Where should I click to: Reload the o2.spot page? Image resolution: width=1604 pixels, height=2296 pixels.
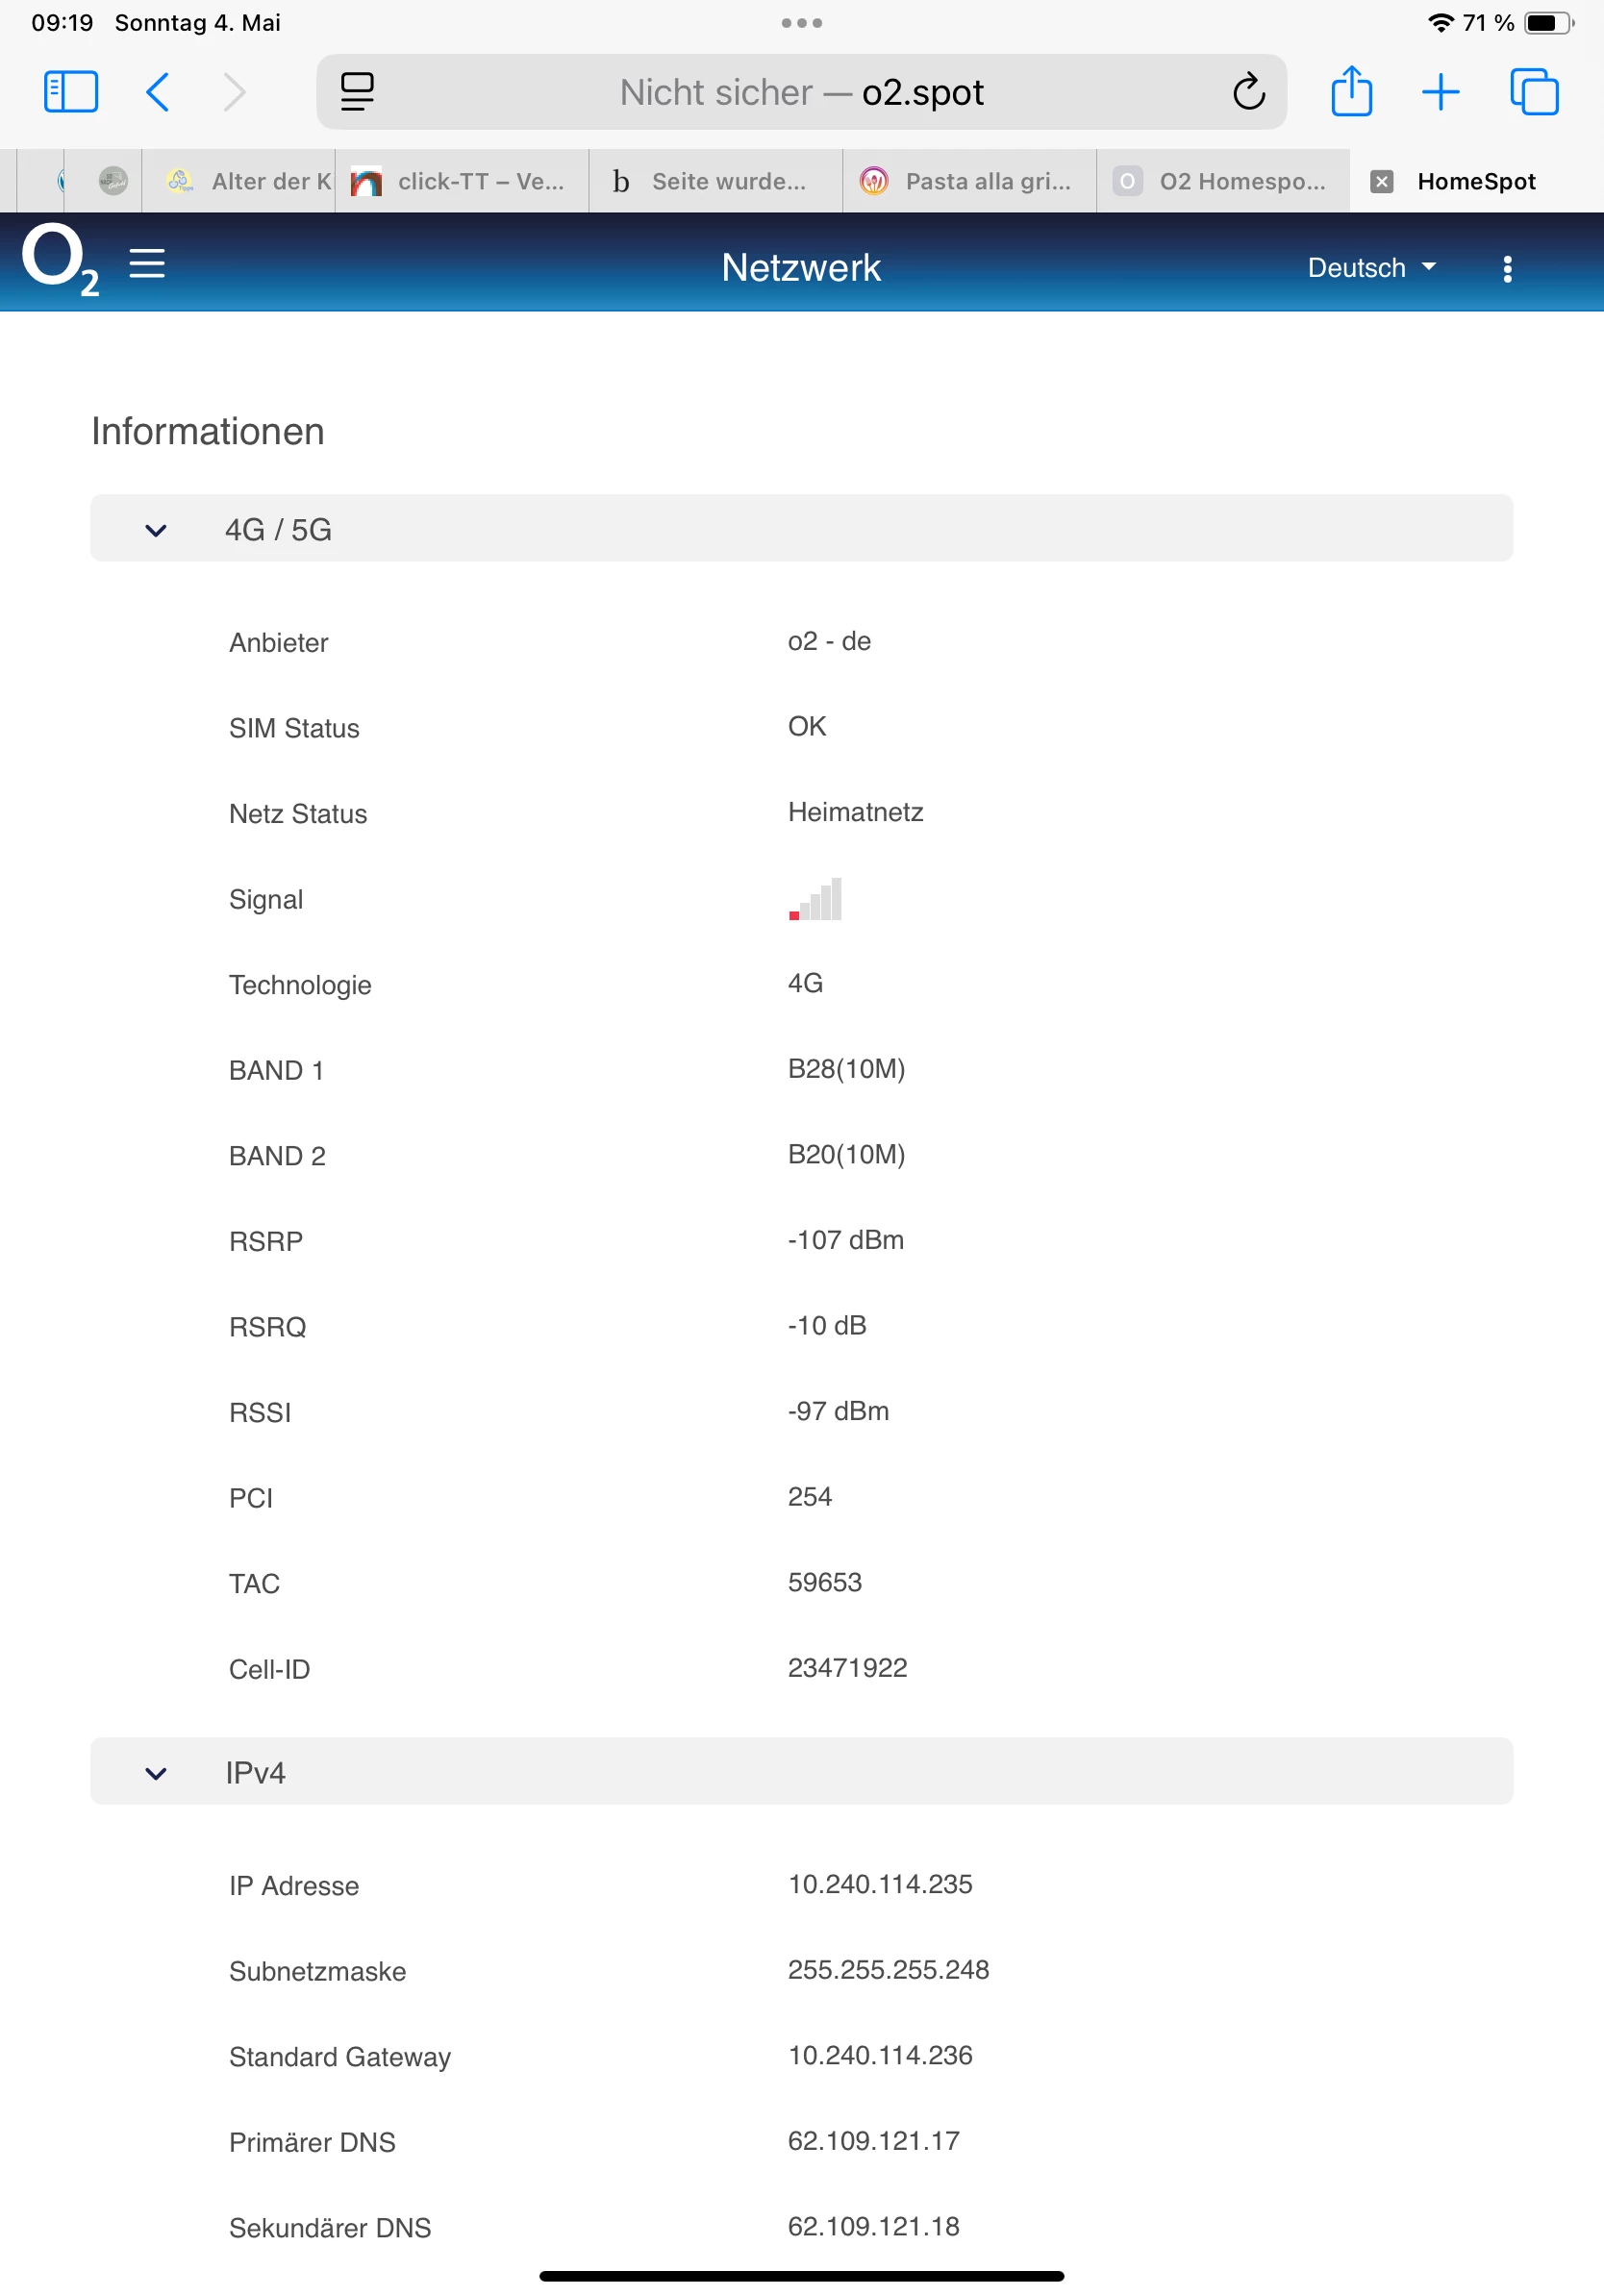click(1248, 92)
